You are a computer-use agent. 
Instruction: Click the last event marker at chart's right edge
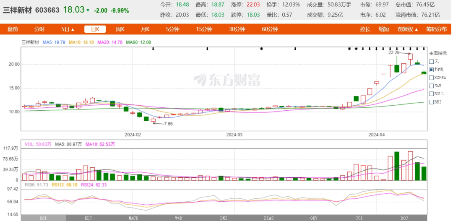point(424,49)
